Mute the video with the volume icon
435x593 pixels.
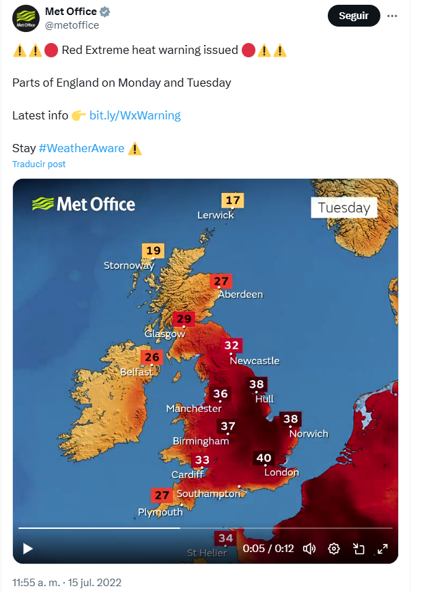coord(309,549)
